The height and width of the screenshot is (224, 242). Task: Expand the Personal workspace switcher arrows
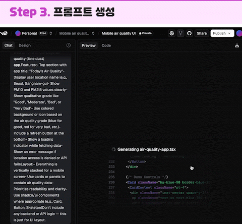(x=51, y=33)
